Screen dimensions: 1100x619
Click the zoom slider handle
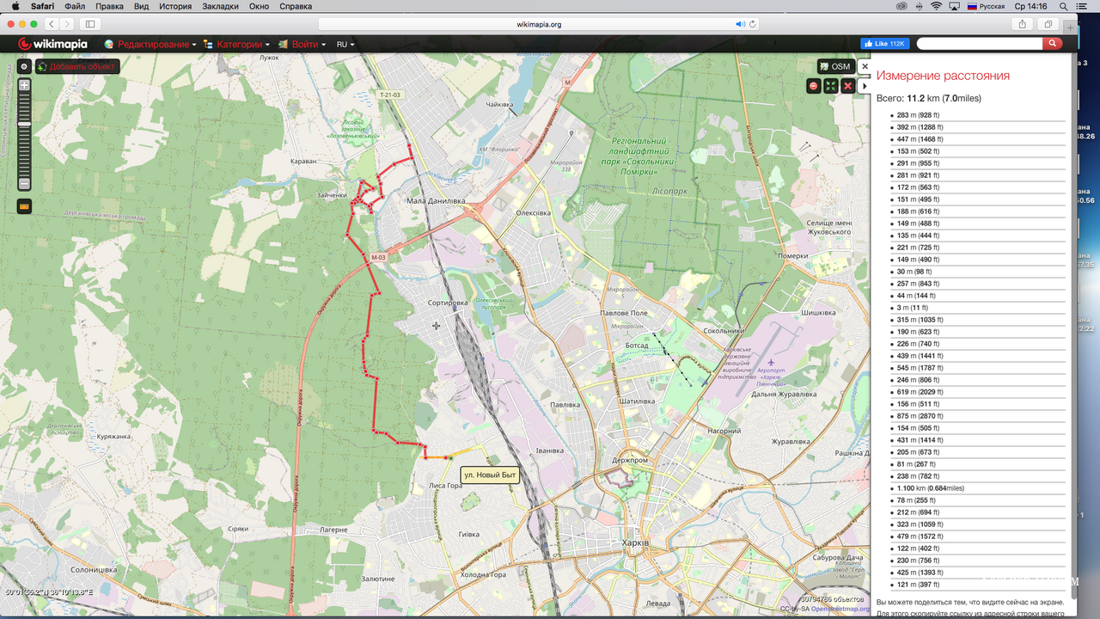point(24,124)
